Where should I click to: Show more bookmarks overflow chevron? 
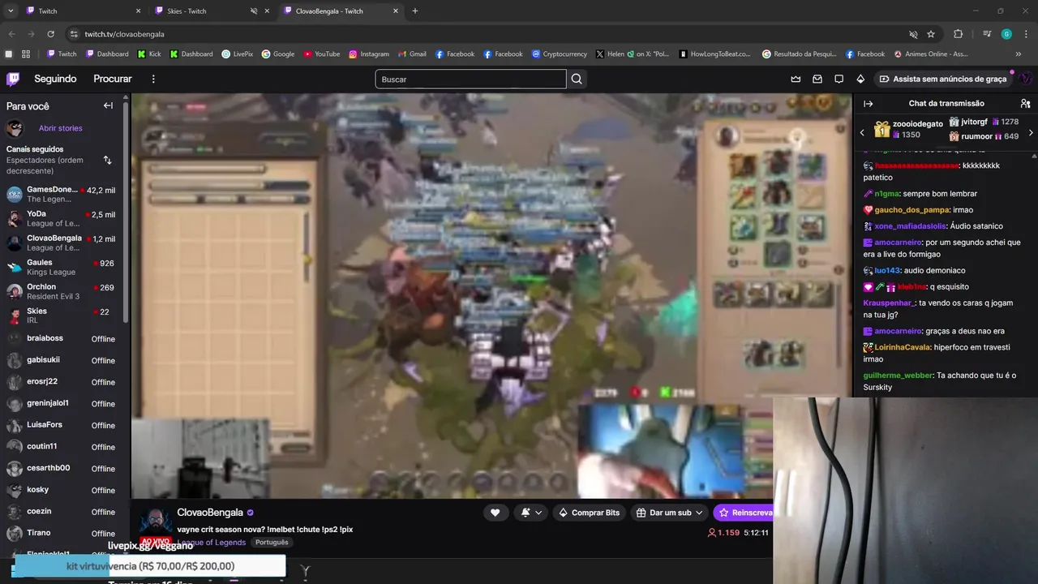point(1019,54)
